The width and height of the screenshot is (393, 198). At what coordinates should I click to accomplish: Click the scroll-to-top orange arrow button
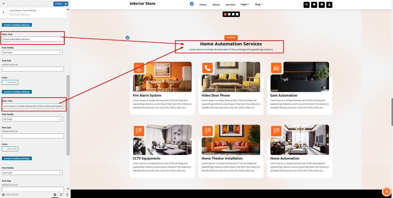coord(386,192)
